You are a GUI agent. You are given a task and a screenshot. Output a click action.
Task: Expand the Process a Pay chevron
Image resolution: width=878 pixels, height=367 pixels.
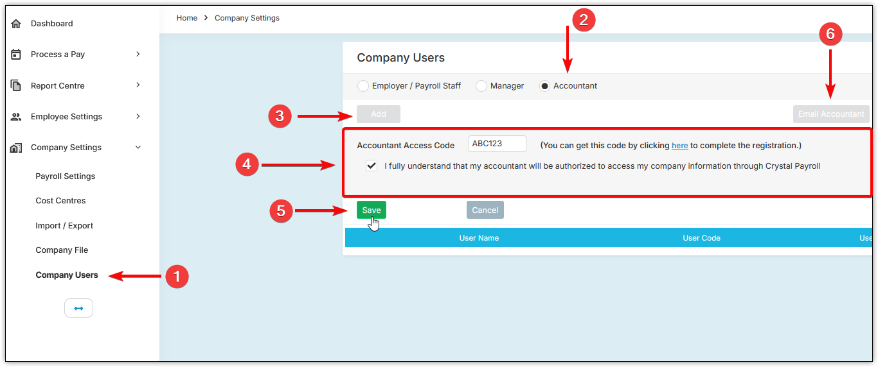pyautogui.click(x=138, y=55)
